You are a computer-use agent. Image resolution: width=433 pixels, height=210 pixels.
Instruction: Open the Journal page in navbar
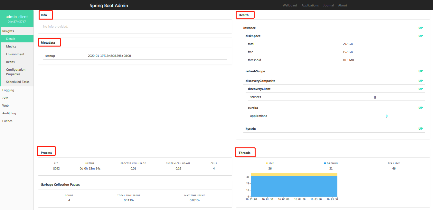pos(328,5)
